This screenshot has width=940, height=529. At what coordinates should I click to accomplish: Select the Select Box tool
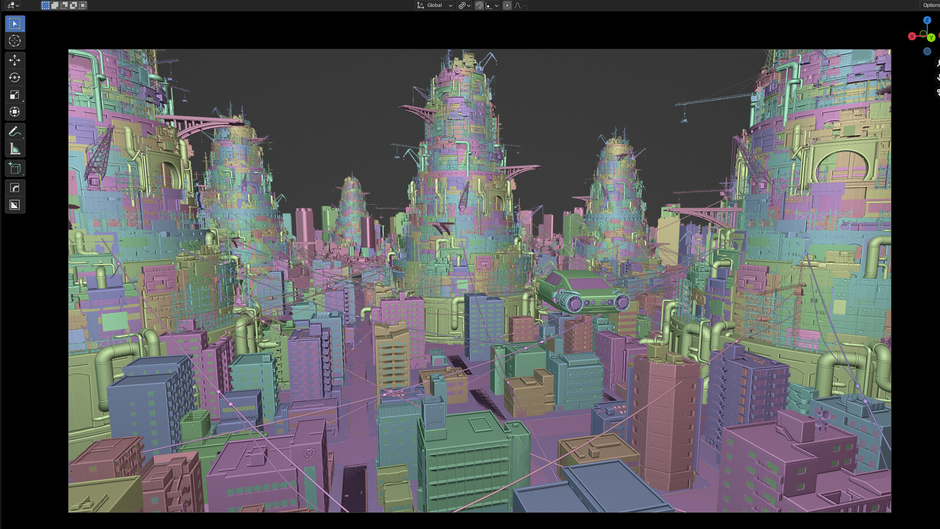(15, 24)
